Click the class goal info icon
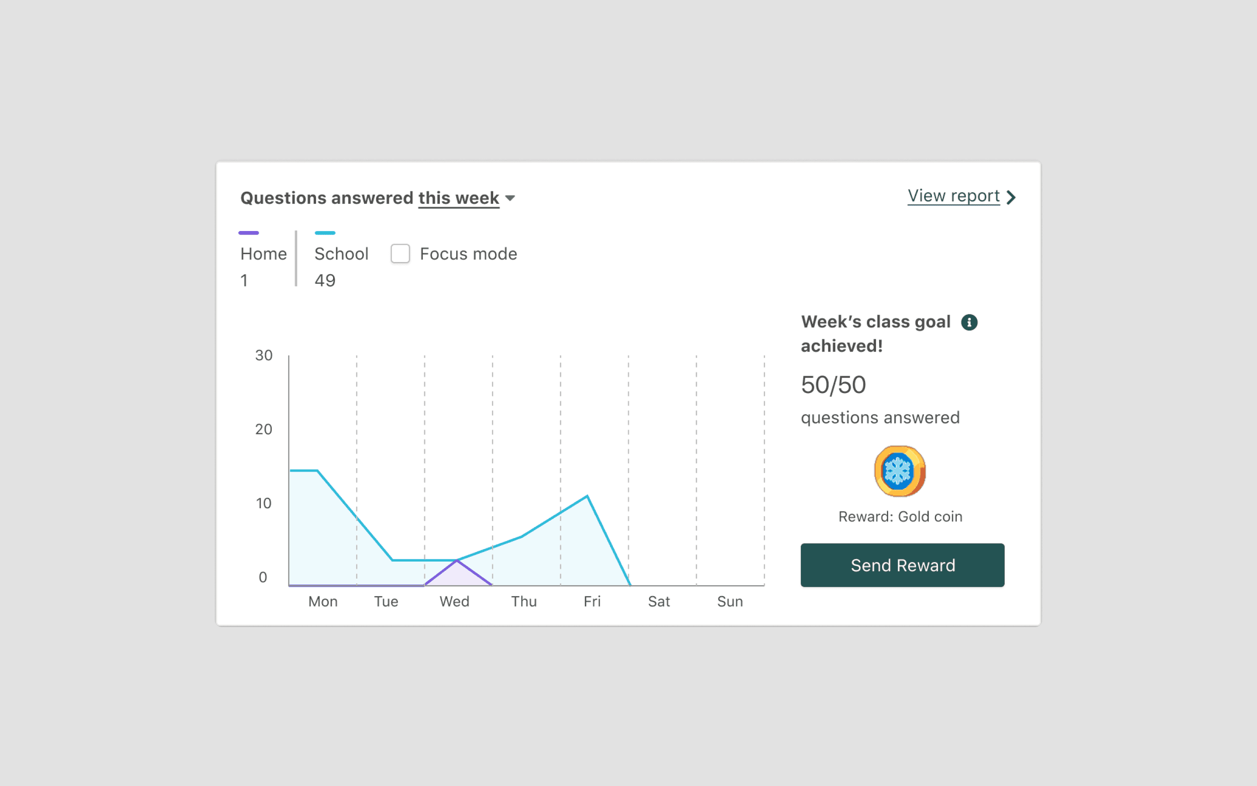 (969, 322)
